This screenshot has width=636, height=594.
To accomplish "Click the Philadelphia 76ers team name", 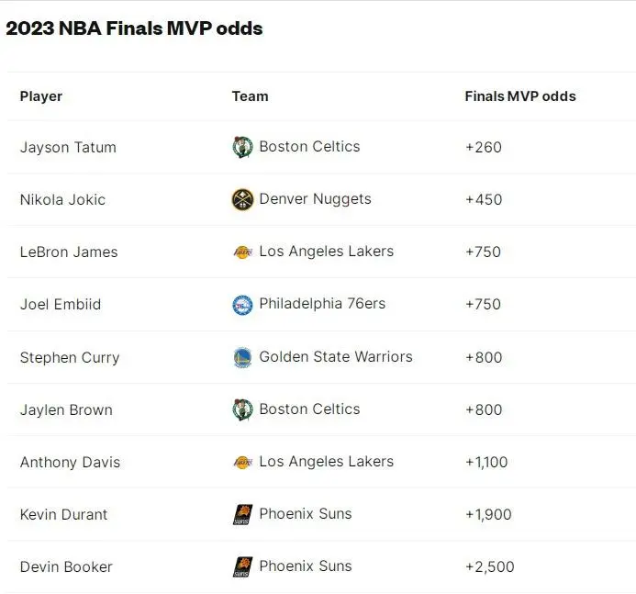I will (322, 304).
